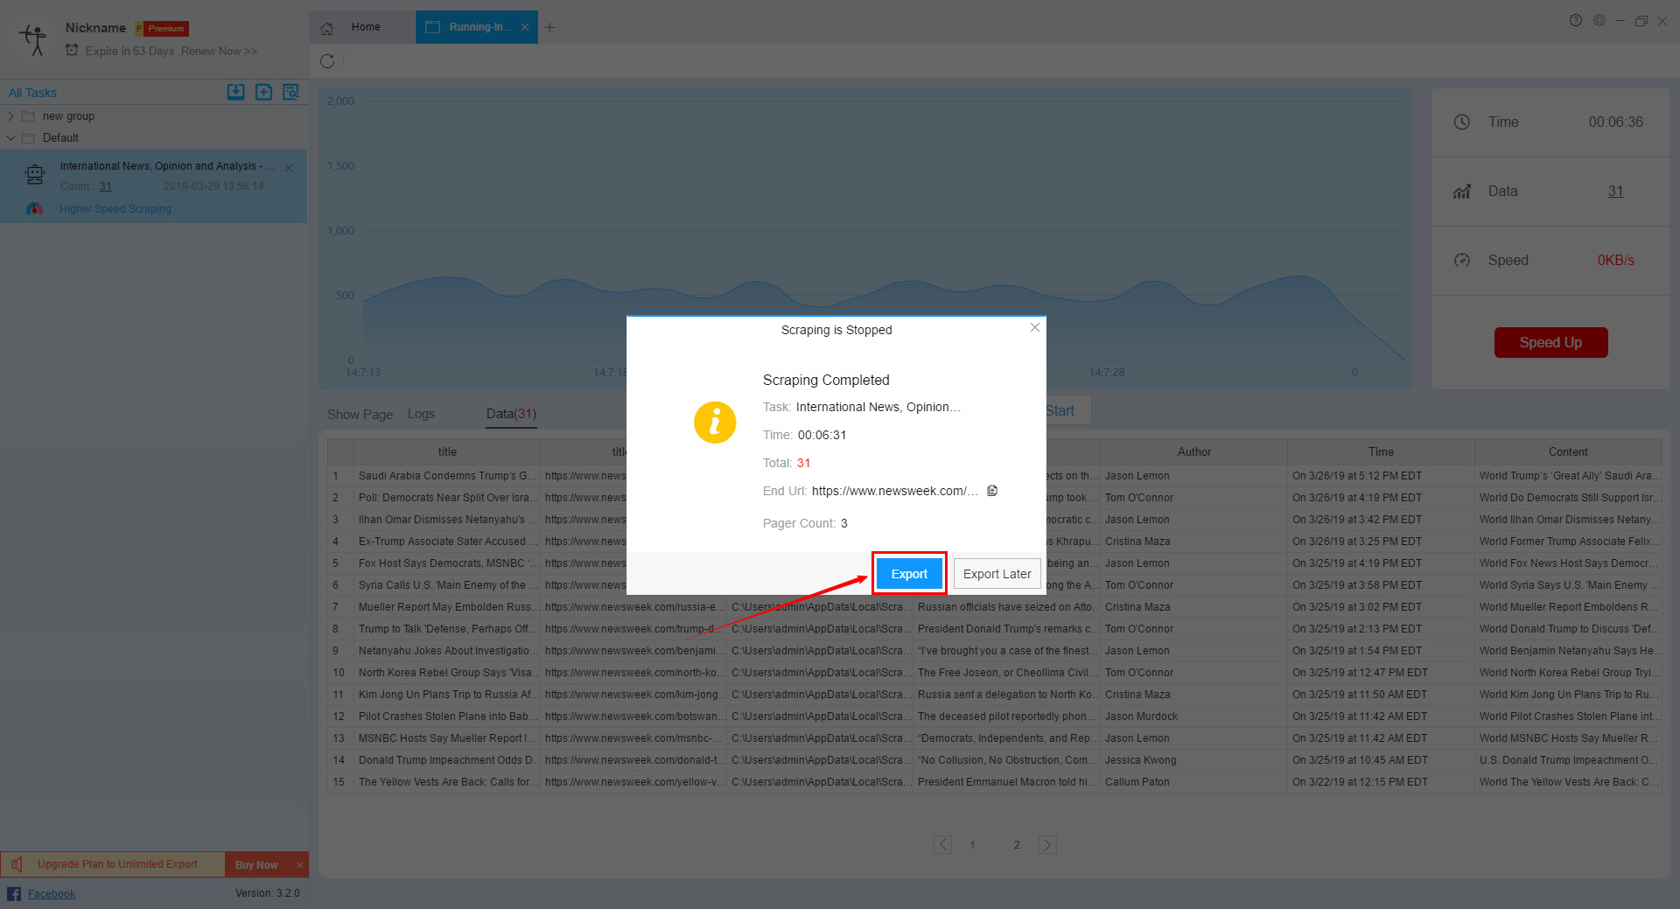Image resolution: width=1680 pixels, height=909 pixels.
Task: Click the gauge icon next to Speed
Action: coord(1462,261)
